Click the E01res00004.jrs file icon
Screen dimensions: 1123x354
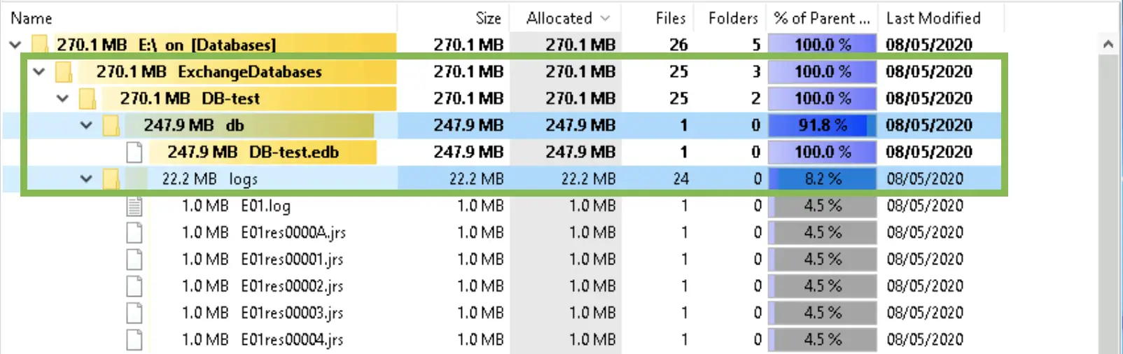(x=134, y=339)
